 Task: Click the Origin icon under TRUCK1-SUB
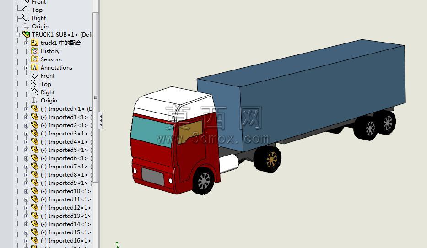pos(34,100)
